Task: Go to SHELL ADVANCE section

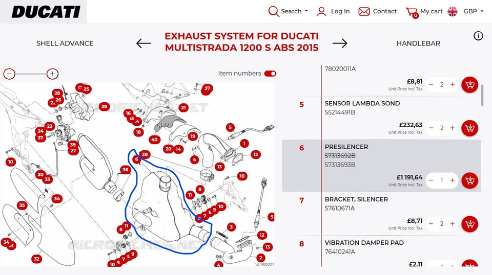Action: 65,43
